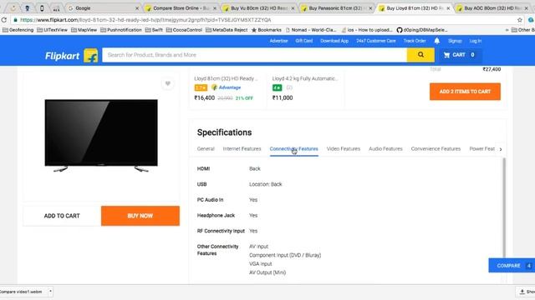Click the BUY NOW button

pos(140,216)
